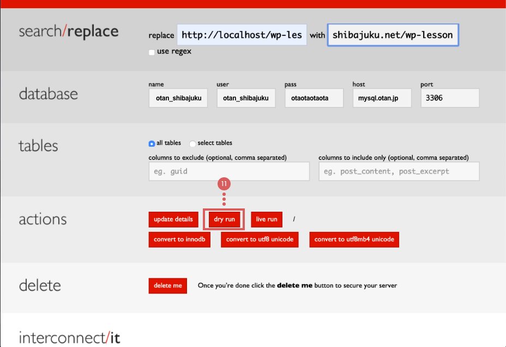
Task: Select the database pass field
Action: click(x=314, y=98)
